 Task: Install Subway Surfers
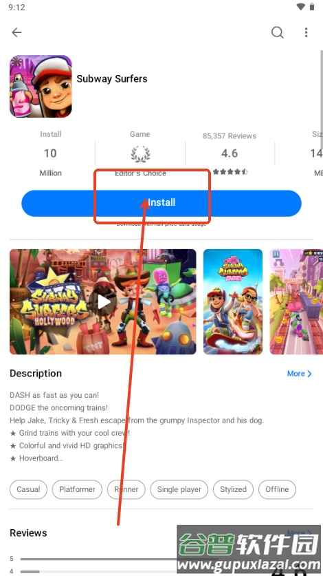tap(161, 203)
